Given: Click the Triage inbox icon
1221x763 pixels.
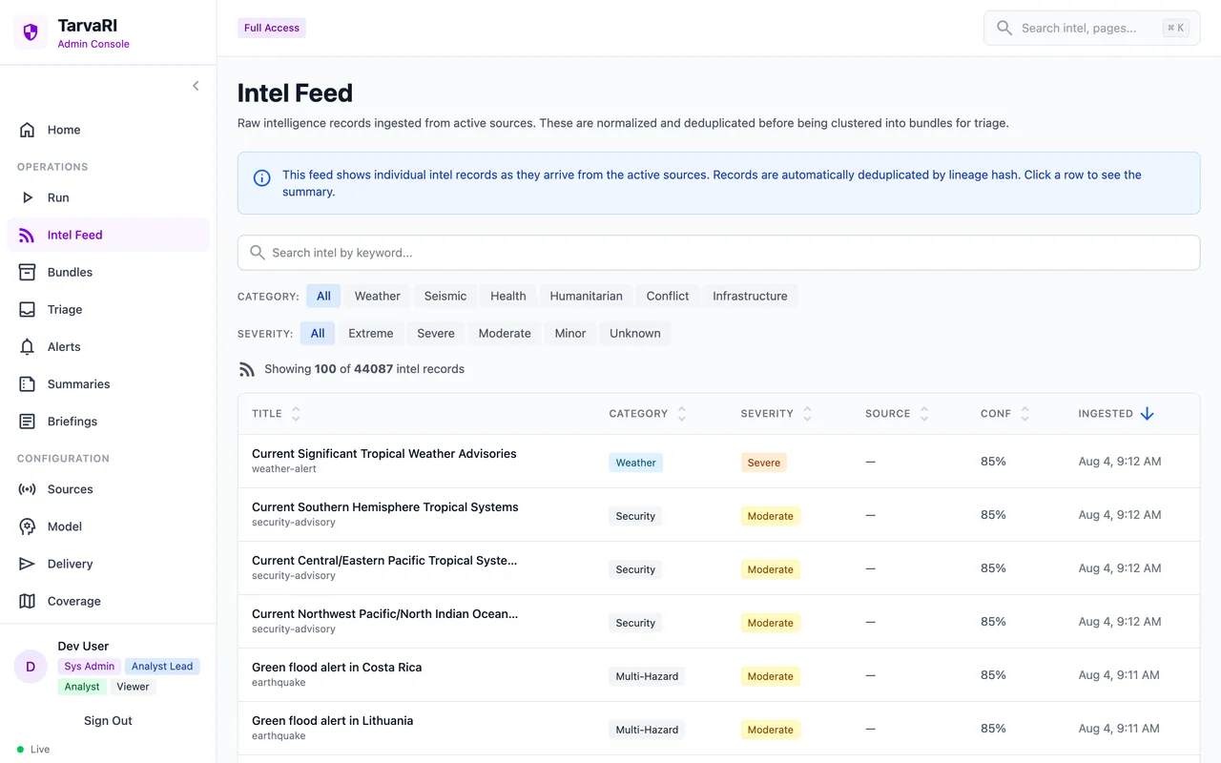Looking at the screenshot, I should pyautogui.click(x=28, y=309).
